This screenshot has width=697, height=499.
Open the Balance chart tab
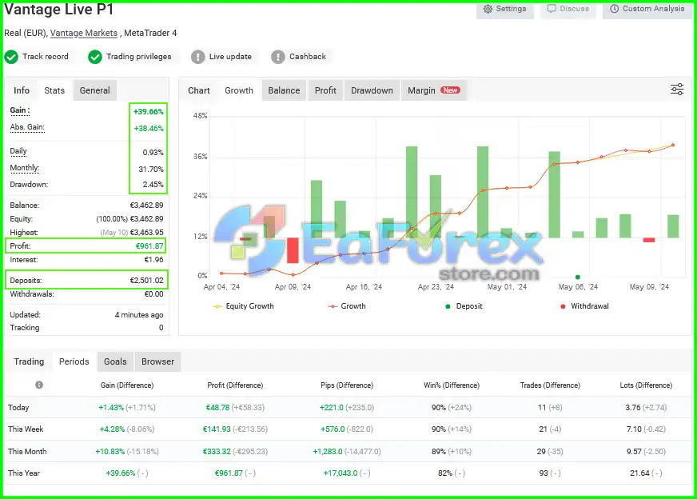pos(284,90)
